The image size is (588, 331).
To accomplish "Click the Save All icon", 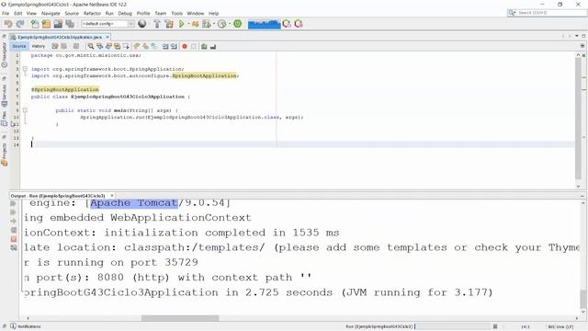I will point(70,24).
